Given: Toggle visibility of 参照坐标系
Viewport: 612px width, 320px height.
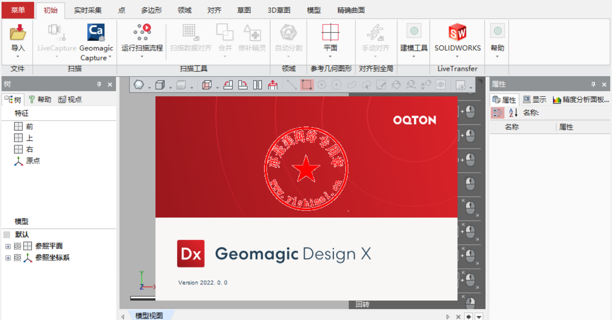Looking at the screenshot, I should coord(18,258).
